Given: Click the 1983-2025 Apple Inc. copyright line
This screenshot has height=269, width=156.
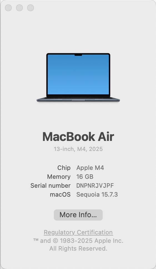Looking at the screenshot, I should click(78, 241).
